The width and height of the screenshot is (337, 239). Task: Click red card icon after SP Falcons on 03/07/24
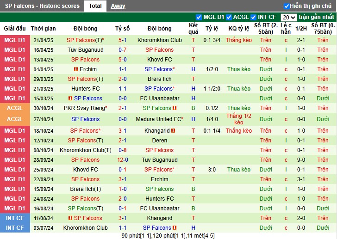(175, 228)
